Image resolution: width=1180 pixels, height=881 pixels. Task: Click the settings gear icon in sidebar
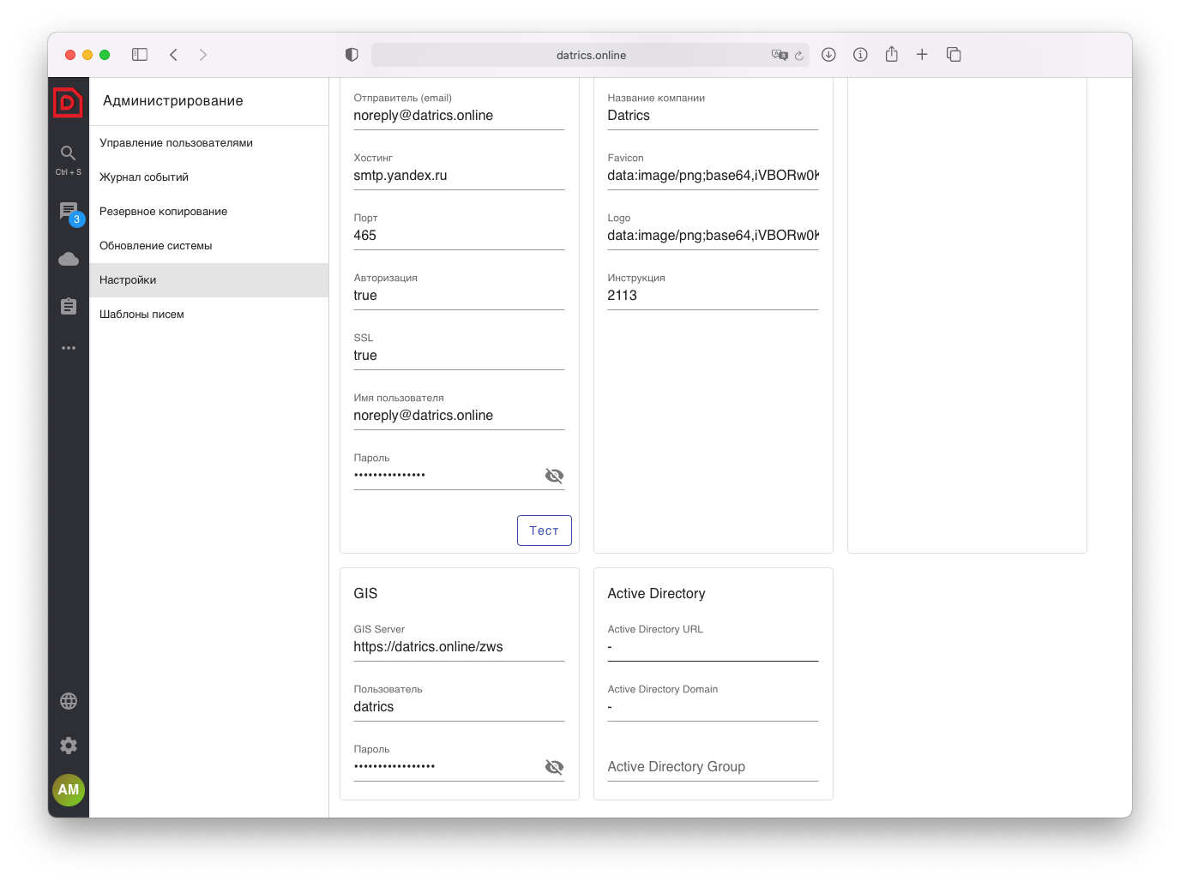coord(69,746)
